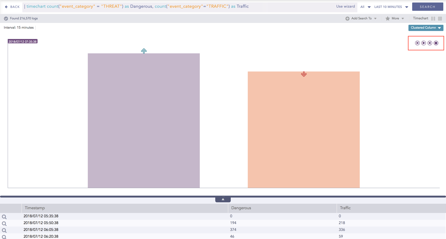The width and height of the screenshot is (446, 239).
Task: Click the skip-to-previous playback icon
Action: click(417, 43)
